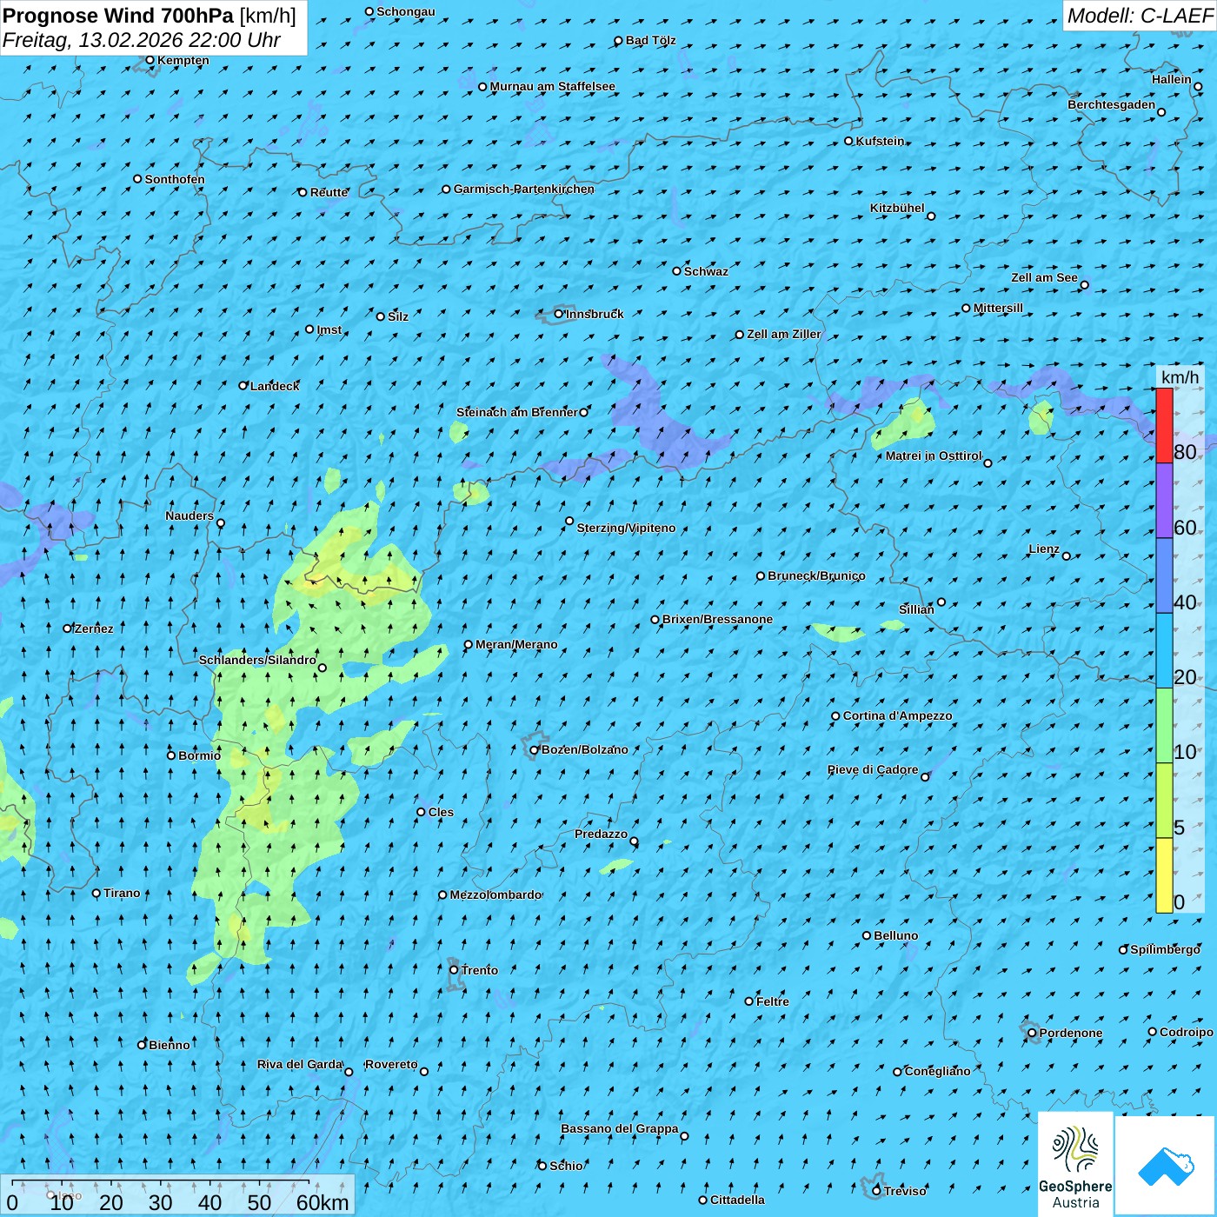Click the Bormio city label

click(199, 755)
